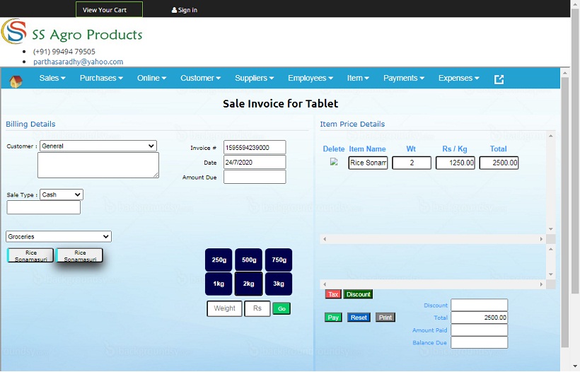Click the Amount Paid field

(x=479, y=330)
